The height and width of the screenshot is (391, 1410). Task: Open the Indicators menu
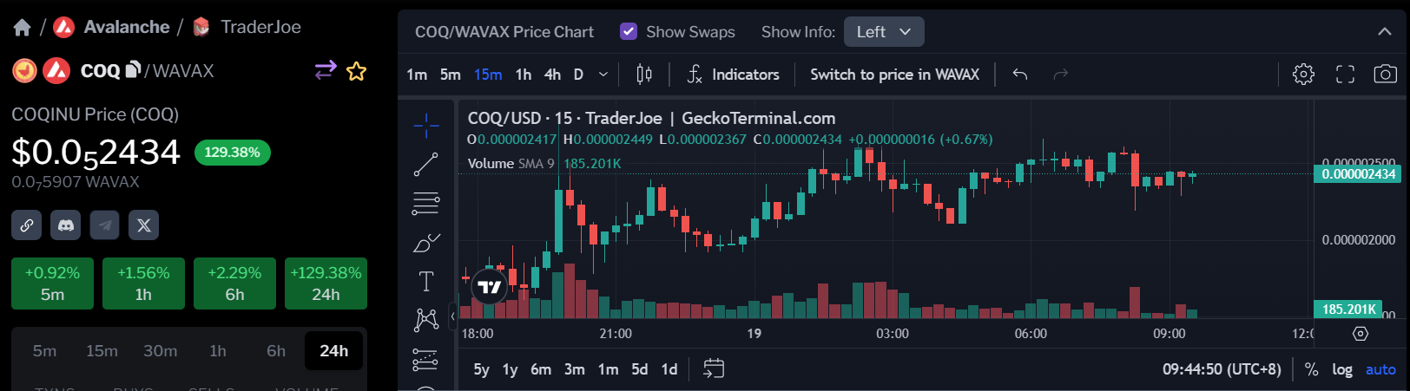click(x=734, y=75)
